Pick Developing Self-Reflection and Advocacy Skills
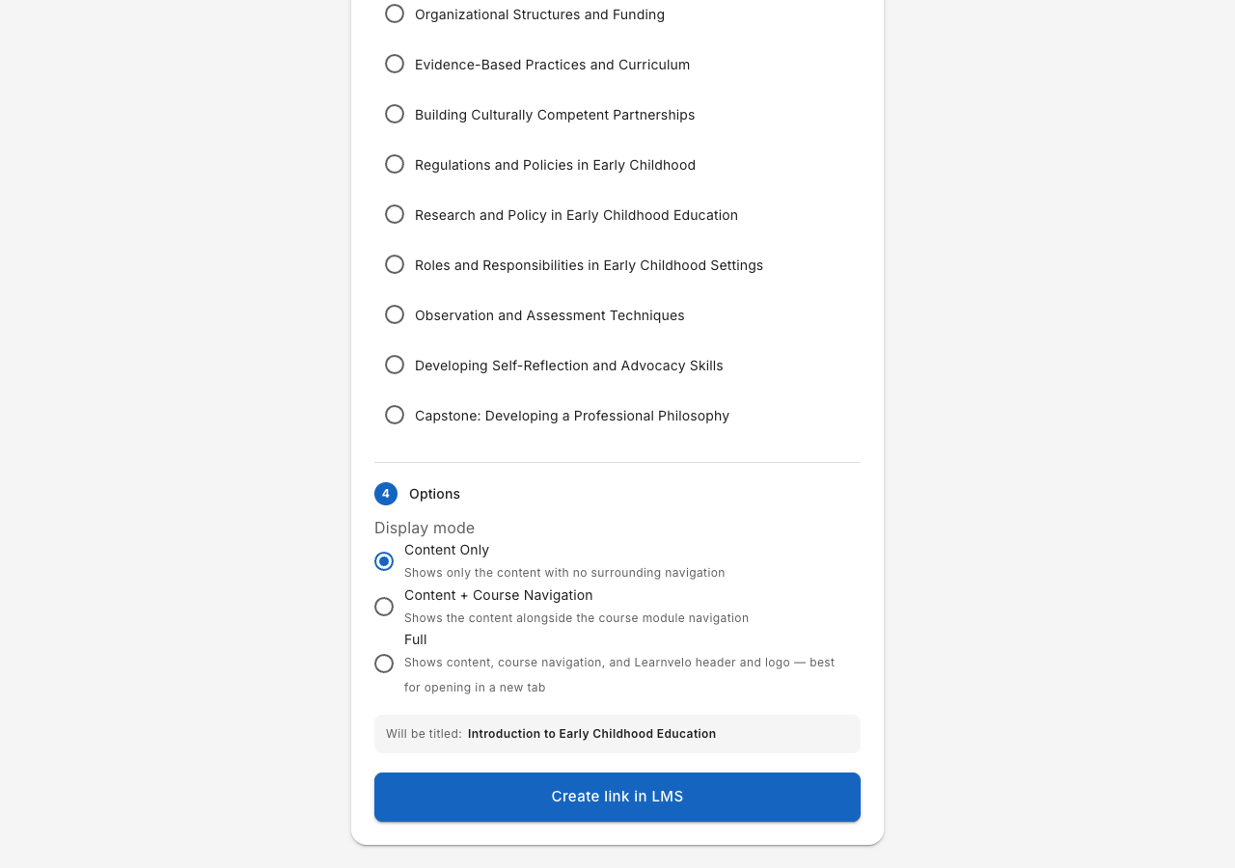 [395, 365]
